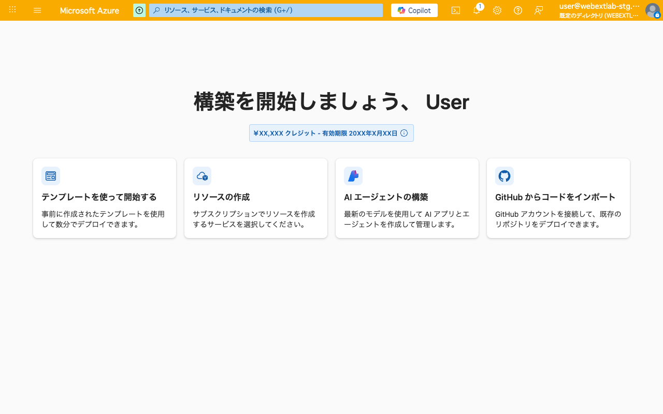Open the Azure app launcher grid
Screen dimensions: 663x414
pos(12,10)
